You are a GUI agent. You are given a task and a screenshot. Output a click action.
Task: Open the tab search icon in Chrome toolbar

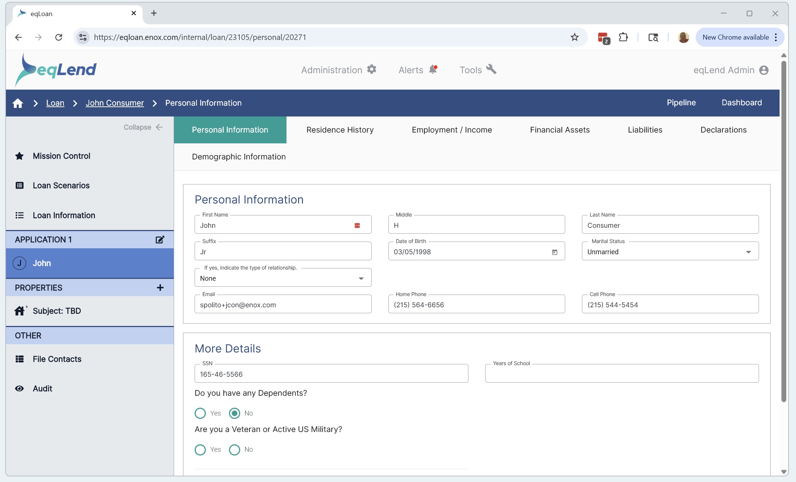click(653, 37)
